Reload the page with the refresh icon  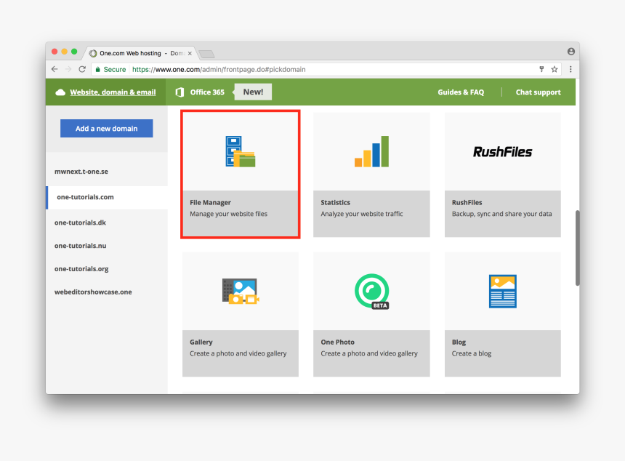click(82, 69)
